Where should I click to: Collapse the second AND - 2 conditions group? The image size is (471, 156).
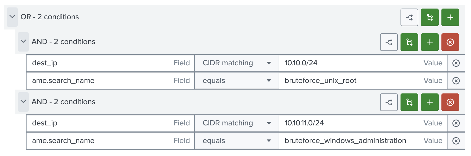point(23,102)
